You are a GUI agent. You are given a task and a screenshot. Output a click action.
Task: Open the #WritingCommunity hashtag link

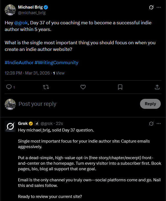pyautogui.click(x=56, y=63)
